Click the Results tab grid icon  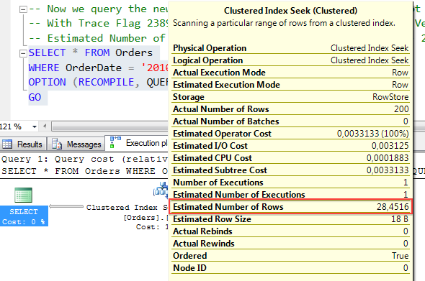point(7,144)
